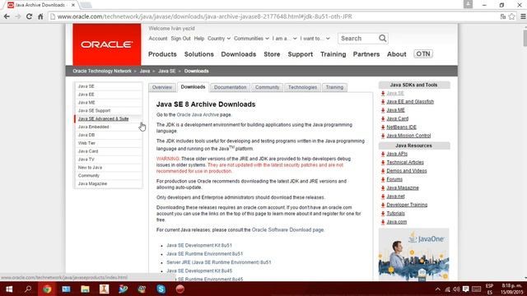Click the volume icon in the system tray
The height and width of the screenshot is (296, 527).
(456, 289)
